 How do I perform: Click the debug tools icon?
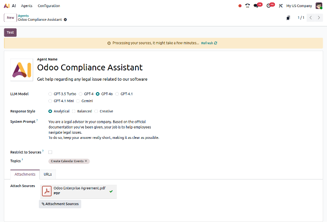point(281,6)
